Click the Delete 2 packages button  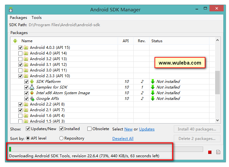pyautogui.click(x=197, y=139)
